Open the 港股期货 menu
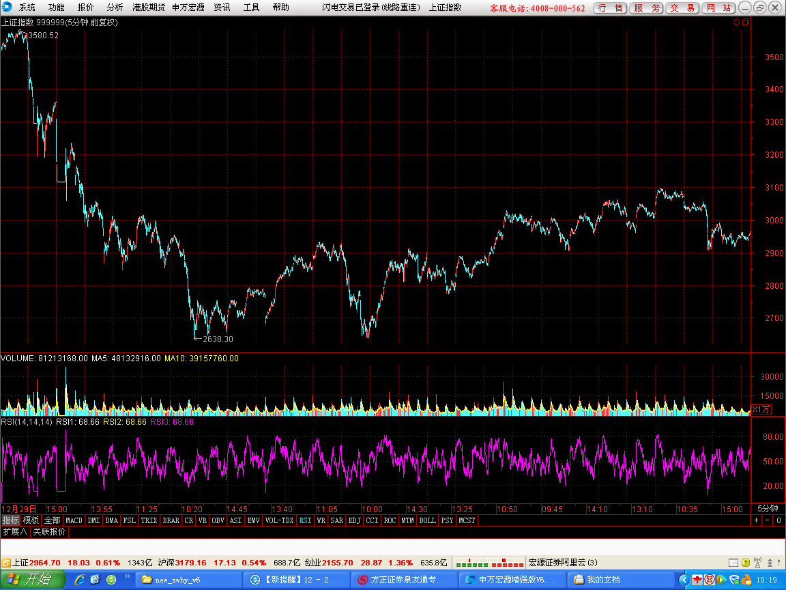786x590 pixels. [x=149, y=8]
